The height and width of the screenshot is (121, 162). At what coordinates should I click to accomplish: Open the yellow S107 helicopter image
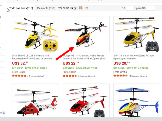pos(137,34)
